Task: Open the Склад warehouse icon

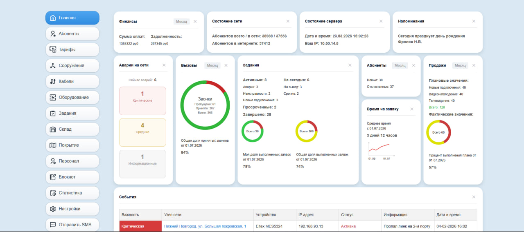Action: click(x=52, y=129)
